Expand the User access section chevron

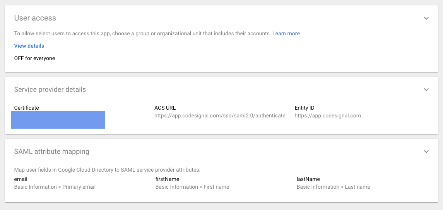[426, 18]
